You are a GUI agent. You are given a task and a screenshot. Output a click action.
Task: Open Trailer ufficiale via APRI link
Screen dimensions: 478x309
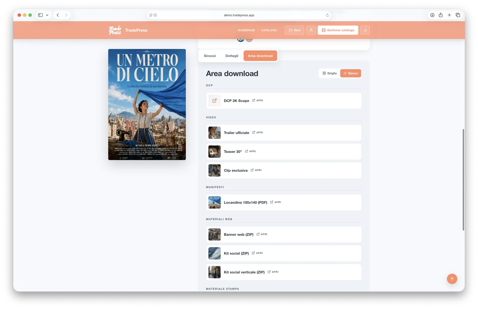click(x=258, y=133)
